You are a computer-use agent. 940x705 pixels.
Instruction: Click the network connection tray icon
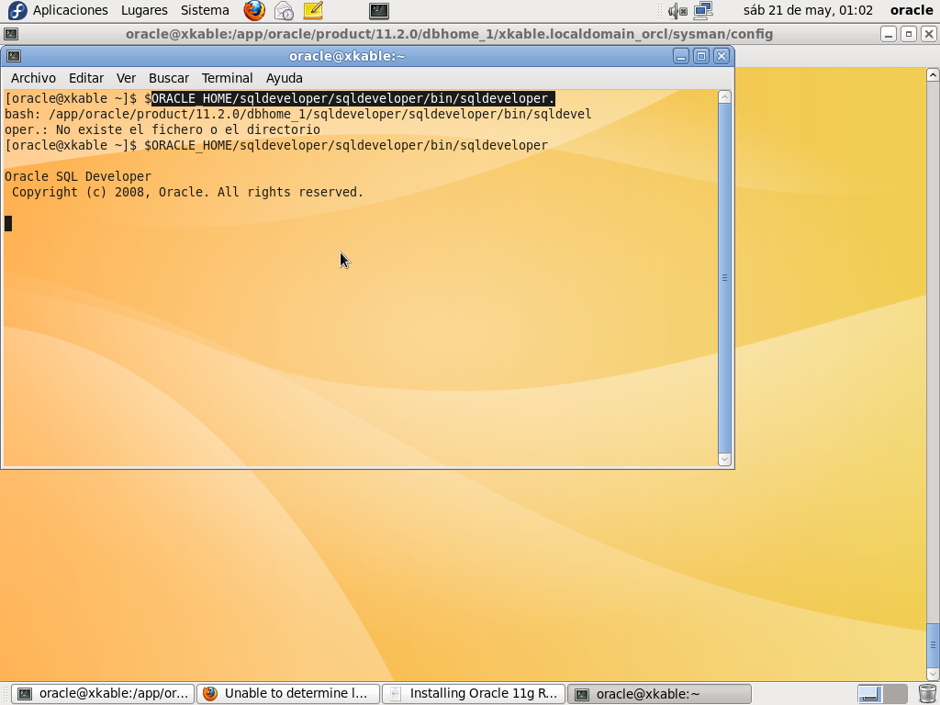[703, 10]
